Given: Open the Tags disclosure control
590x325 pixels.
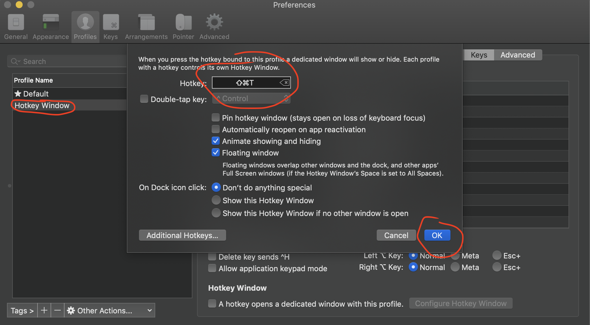Looking at the screenshot, I should point(22,310).
